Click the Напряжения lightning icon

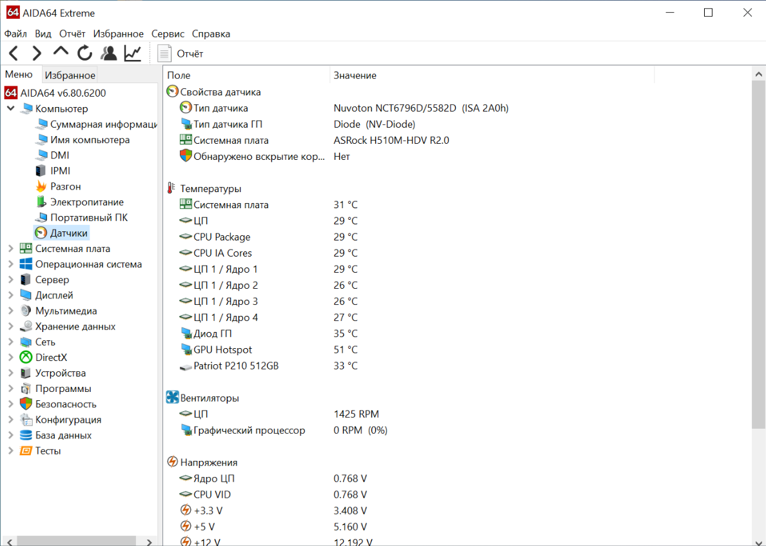point(172,462)
